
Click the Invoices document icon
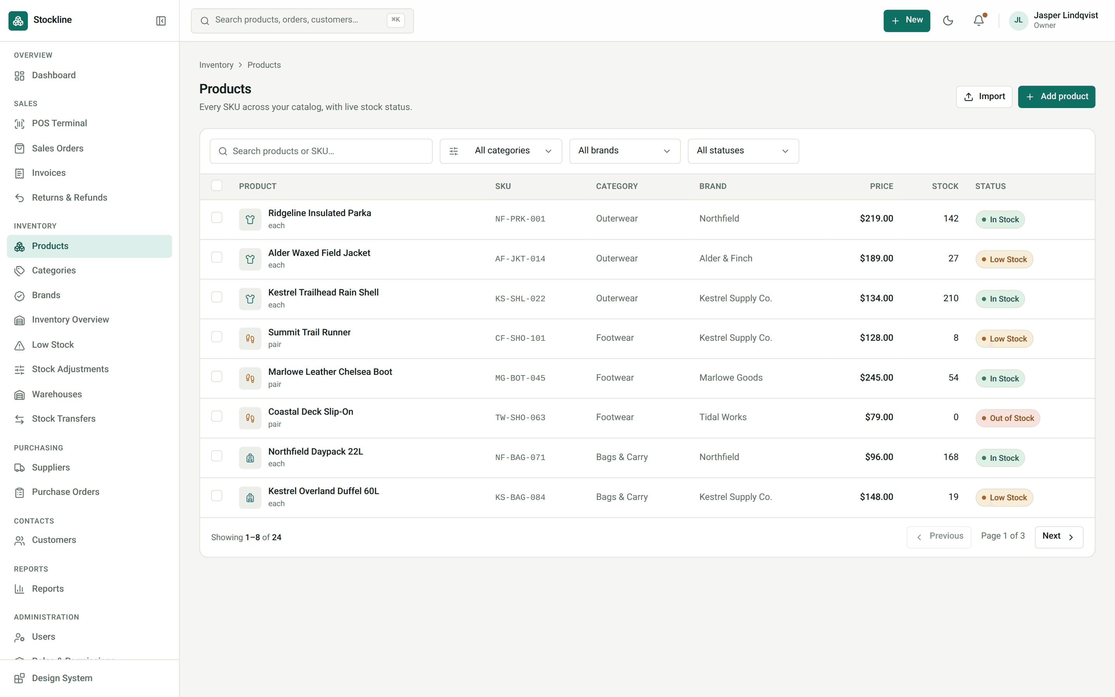click(x=19, y=173)
